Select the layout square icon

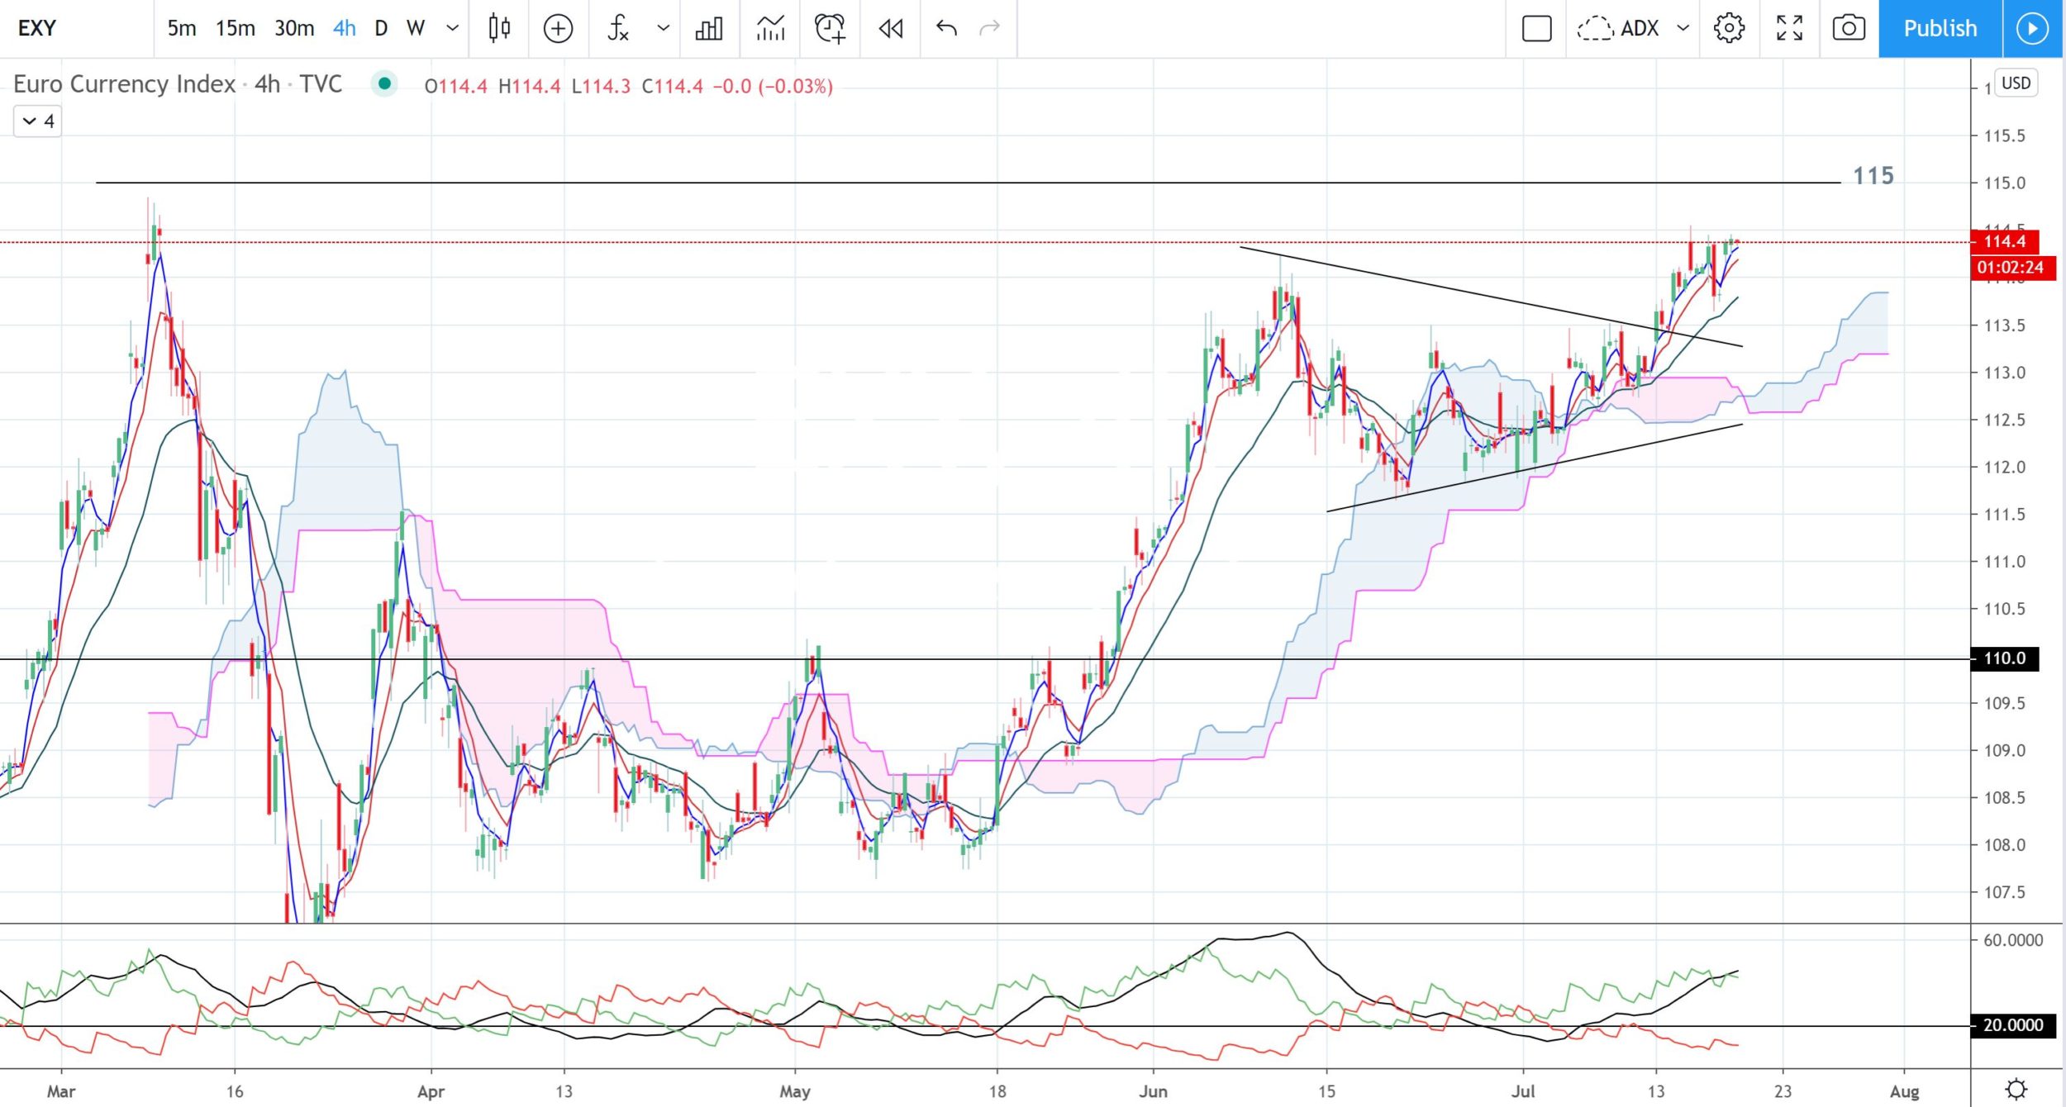pyautogui.click(x=1536, y=29)
